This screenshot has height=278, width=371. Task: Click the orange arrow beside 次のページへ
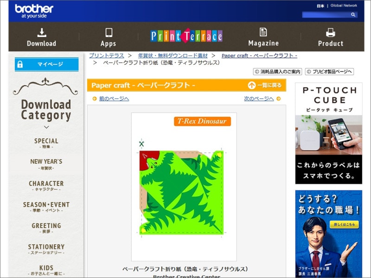[277, 99]
